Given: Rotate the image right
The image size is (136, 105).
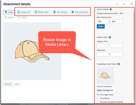Looking at the screenshot, I should pyautogui.click(x=41, y=12).
